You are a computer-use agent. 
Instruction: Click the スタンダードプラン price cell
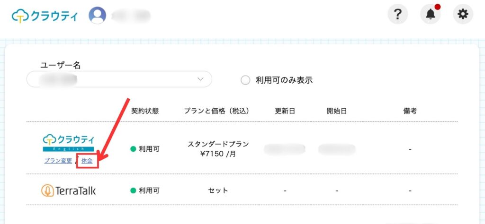(218, 149)
